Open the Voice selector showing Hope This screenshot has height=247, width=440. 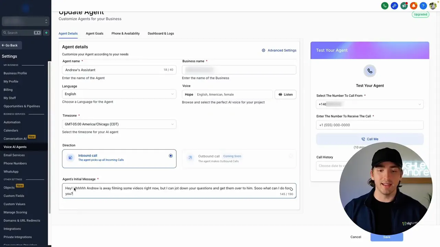[227, 95]
